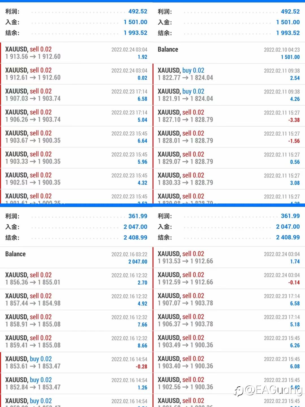Open sell trade 1 903.49 → 1 900.36

coord(229,341)
